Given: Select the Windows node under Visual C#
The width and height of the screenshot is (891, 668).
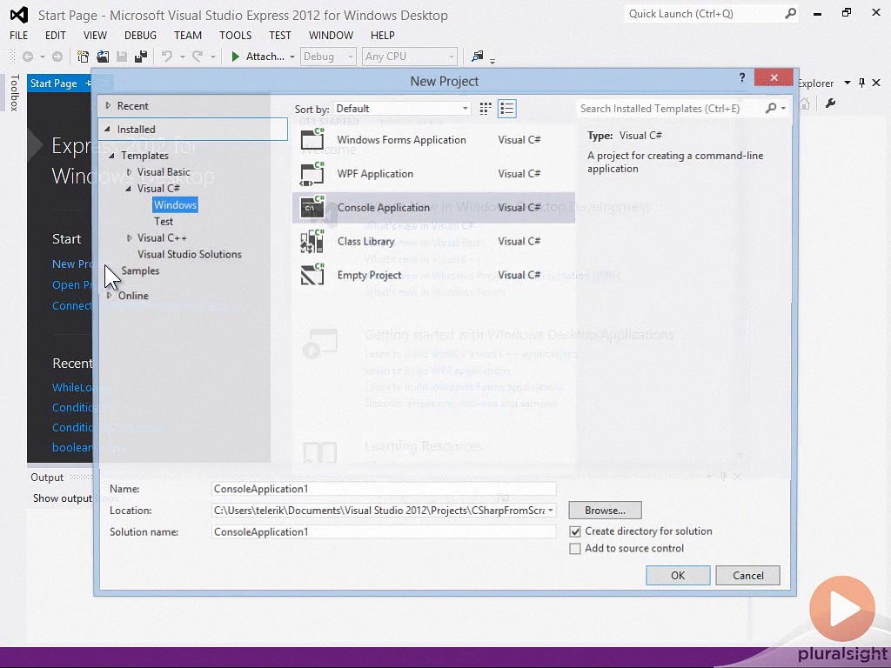Looking at the screenshot, I should [175, 205].
